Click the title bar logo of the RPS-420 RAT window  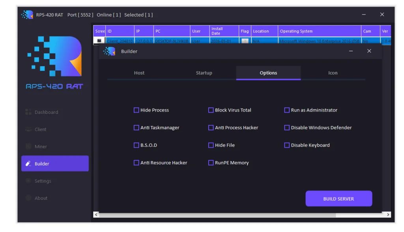click(x=27, y=15)
